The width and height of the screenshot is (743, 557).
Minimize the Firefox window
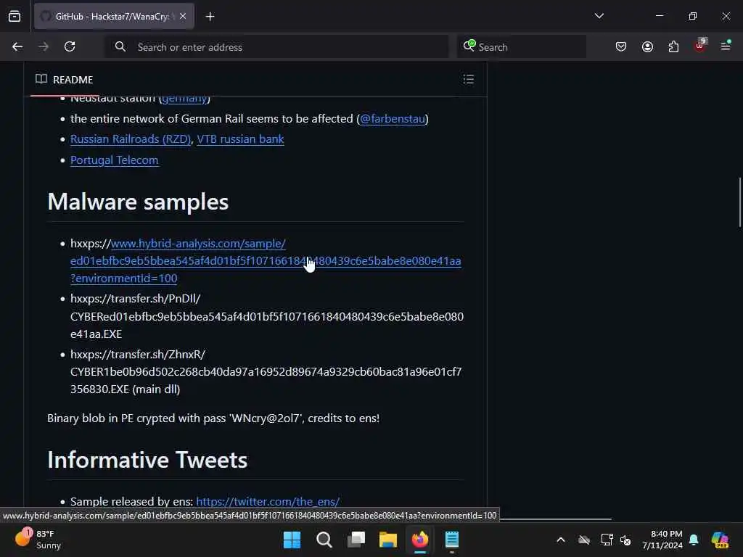click(x=660, y=16)
